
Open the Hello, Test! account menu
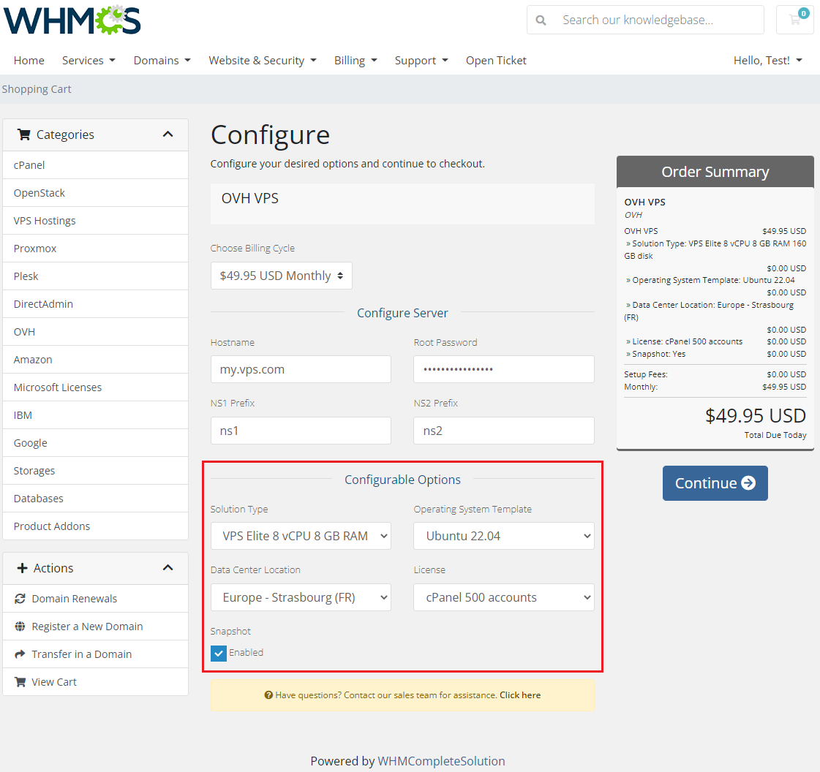767,61
